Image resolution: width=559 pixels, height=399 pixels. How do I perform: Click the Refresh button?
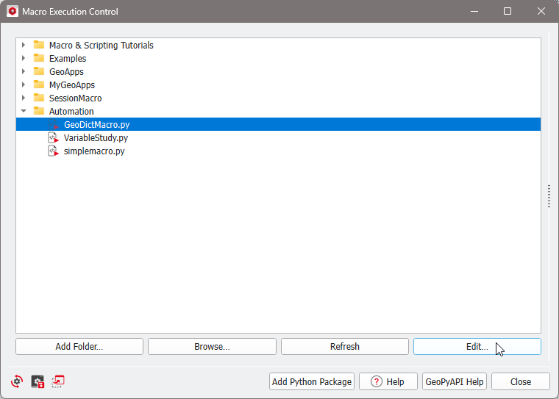tap(345, 346)
